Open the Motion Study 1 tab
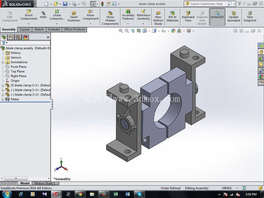264x198 pixels. click(x=45, y=183)
